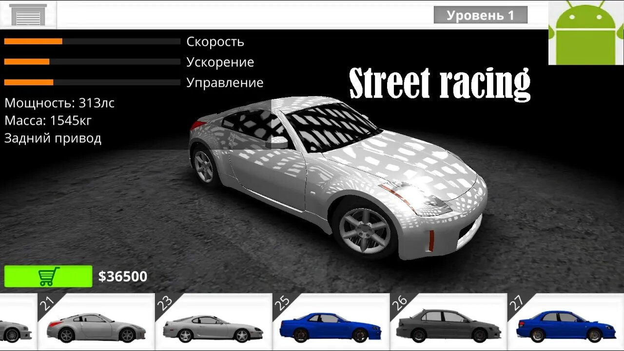Buy the car with the green cart button
This screenshot has width=624, height=351.
(x=48, y=276)
